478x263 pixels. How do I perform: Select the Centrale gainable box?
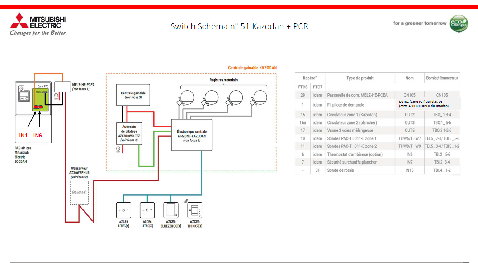[133, 95]
